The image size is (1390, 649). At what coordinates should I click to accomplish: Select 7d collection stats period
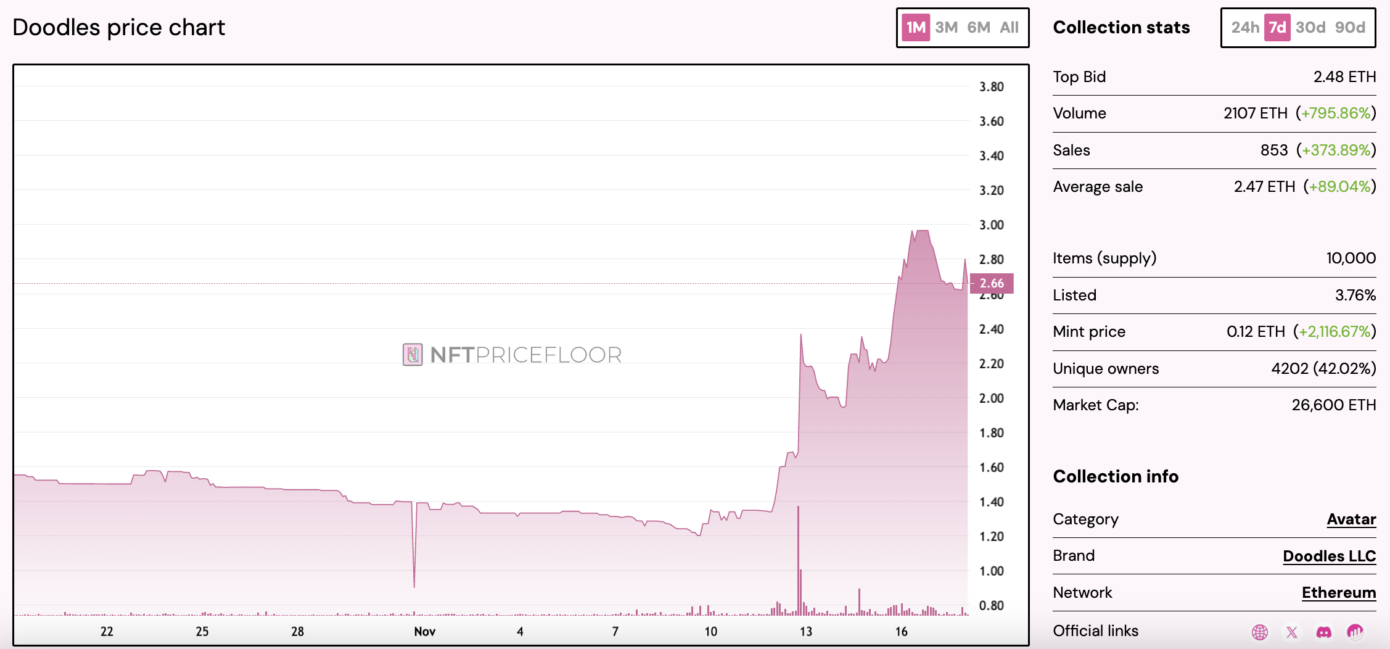point(1277,28)
